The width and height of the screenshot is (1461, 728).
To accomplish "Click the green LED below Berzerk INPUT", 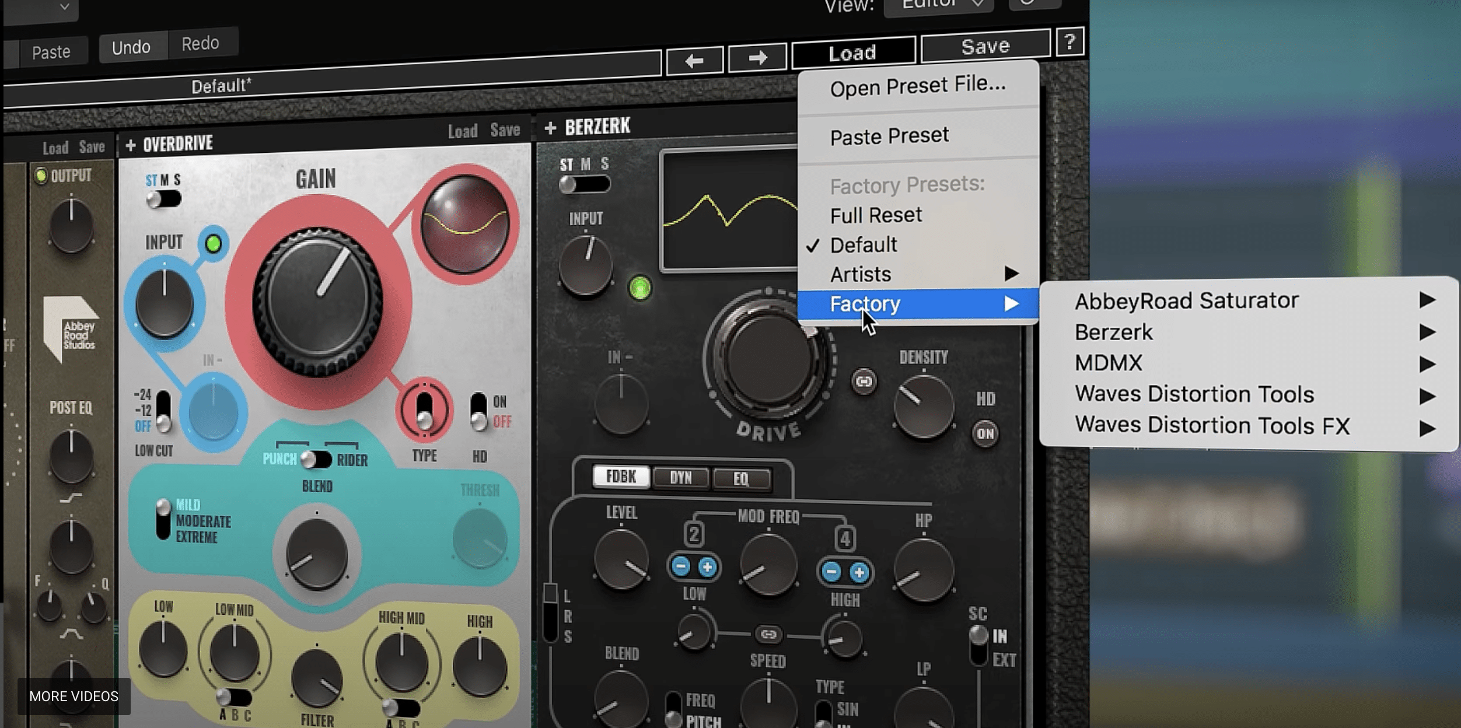I will point(640,288).
